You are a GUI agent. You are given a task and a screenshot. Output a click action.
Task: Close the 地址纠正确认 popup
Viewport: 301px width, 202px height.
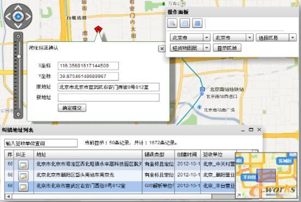pos(162,48)
